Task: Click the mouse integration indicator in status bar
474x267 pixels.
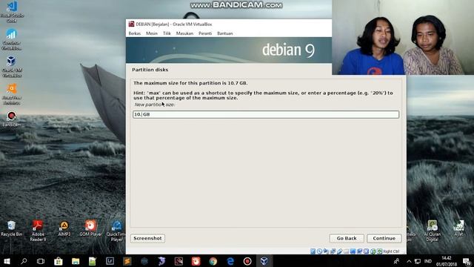Action: coord(373,251)
